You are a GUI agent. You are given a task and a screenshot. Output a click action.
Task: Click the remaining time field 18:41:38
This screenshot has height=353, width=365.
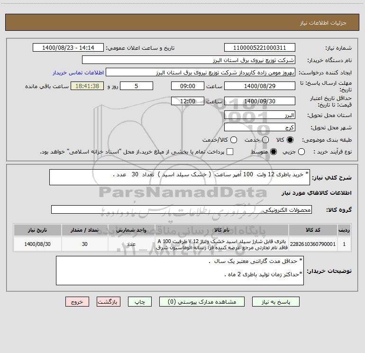coord(87,86)
